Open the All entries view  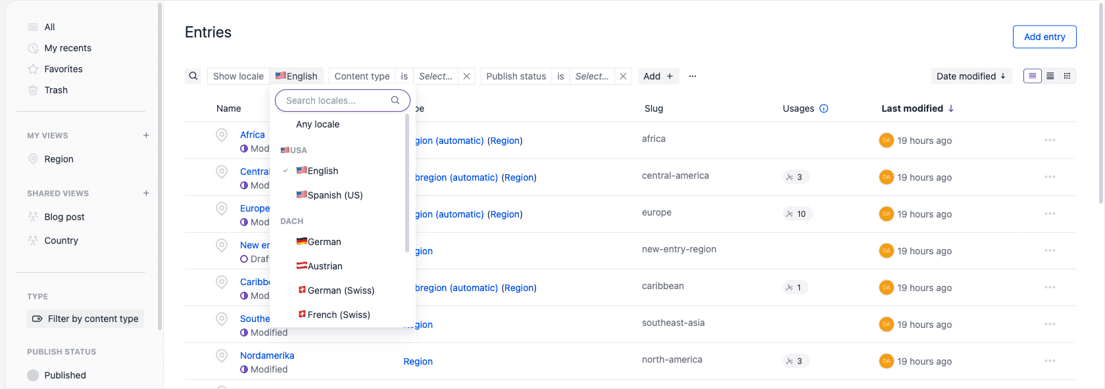(49, 27)
